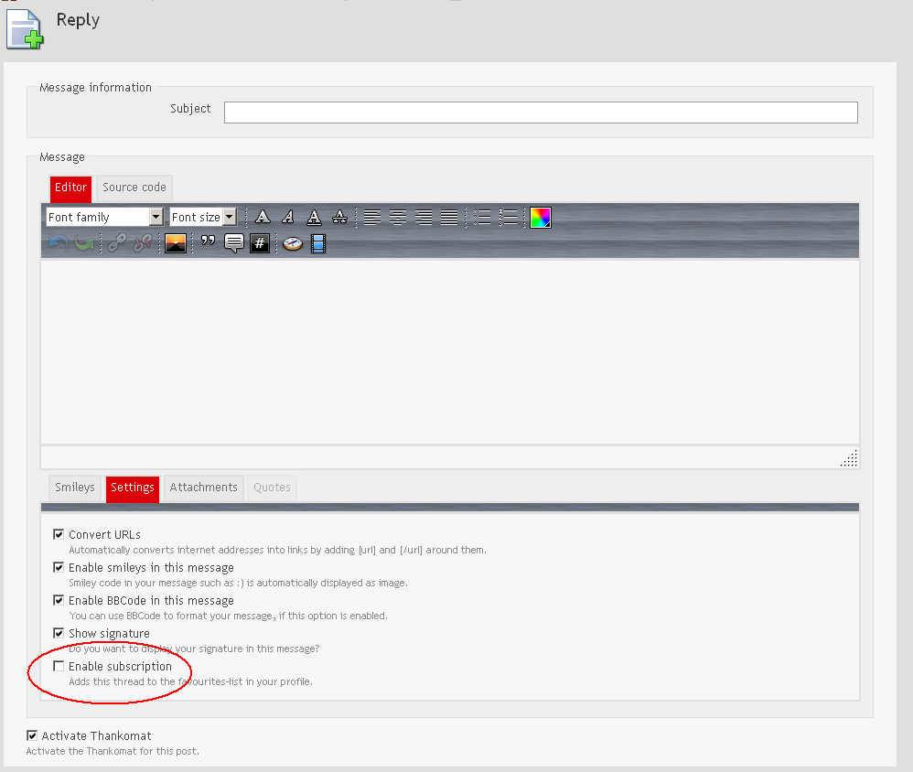The image size is (913, 772).
Task: Open the Attachments tab
Action: point(203,488)
